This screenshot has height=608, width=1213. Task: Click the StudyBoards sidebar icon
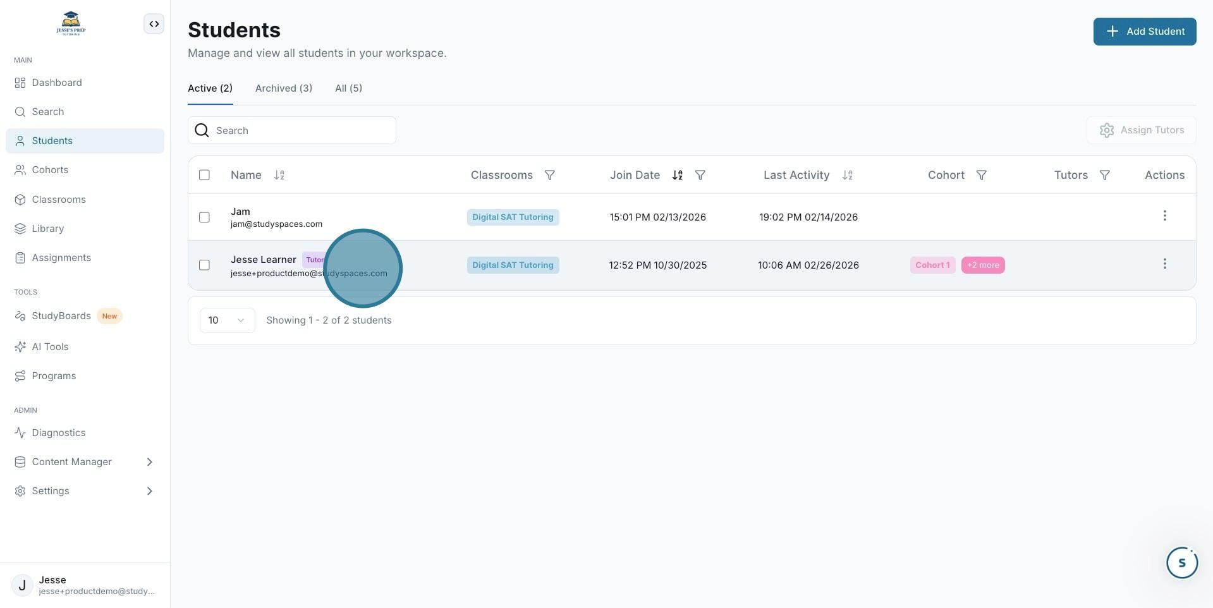[x=20, y=316]
